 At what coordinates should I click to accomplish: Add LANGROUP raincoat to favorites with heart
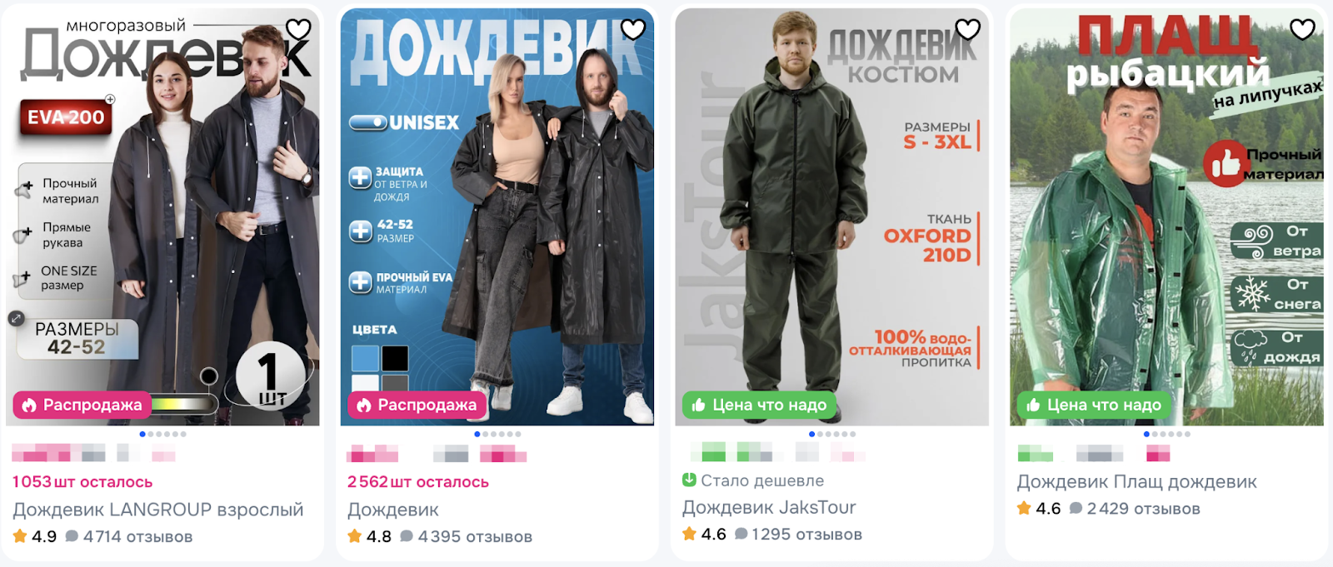coord(298,29)
